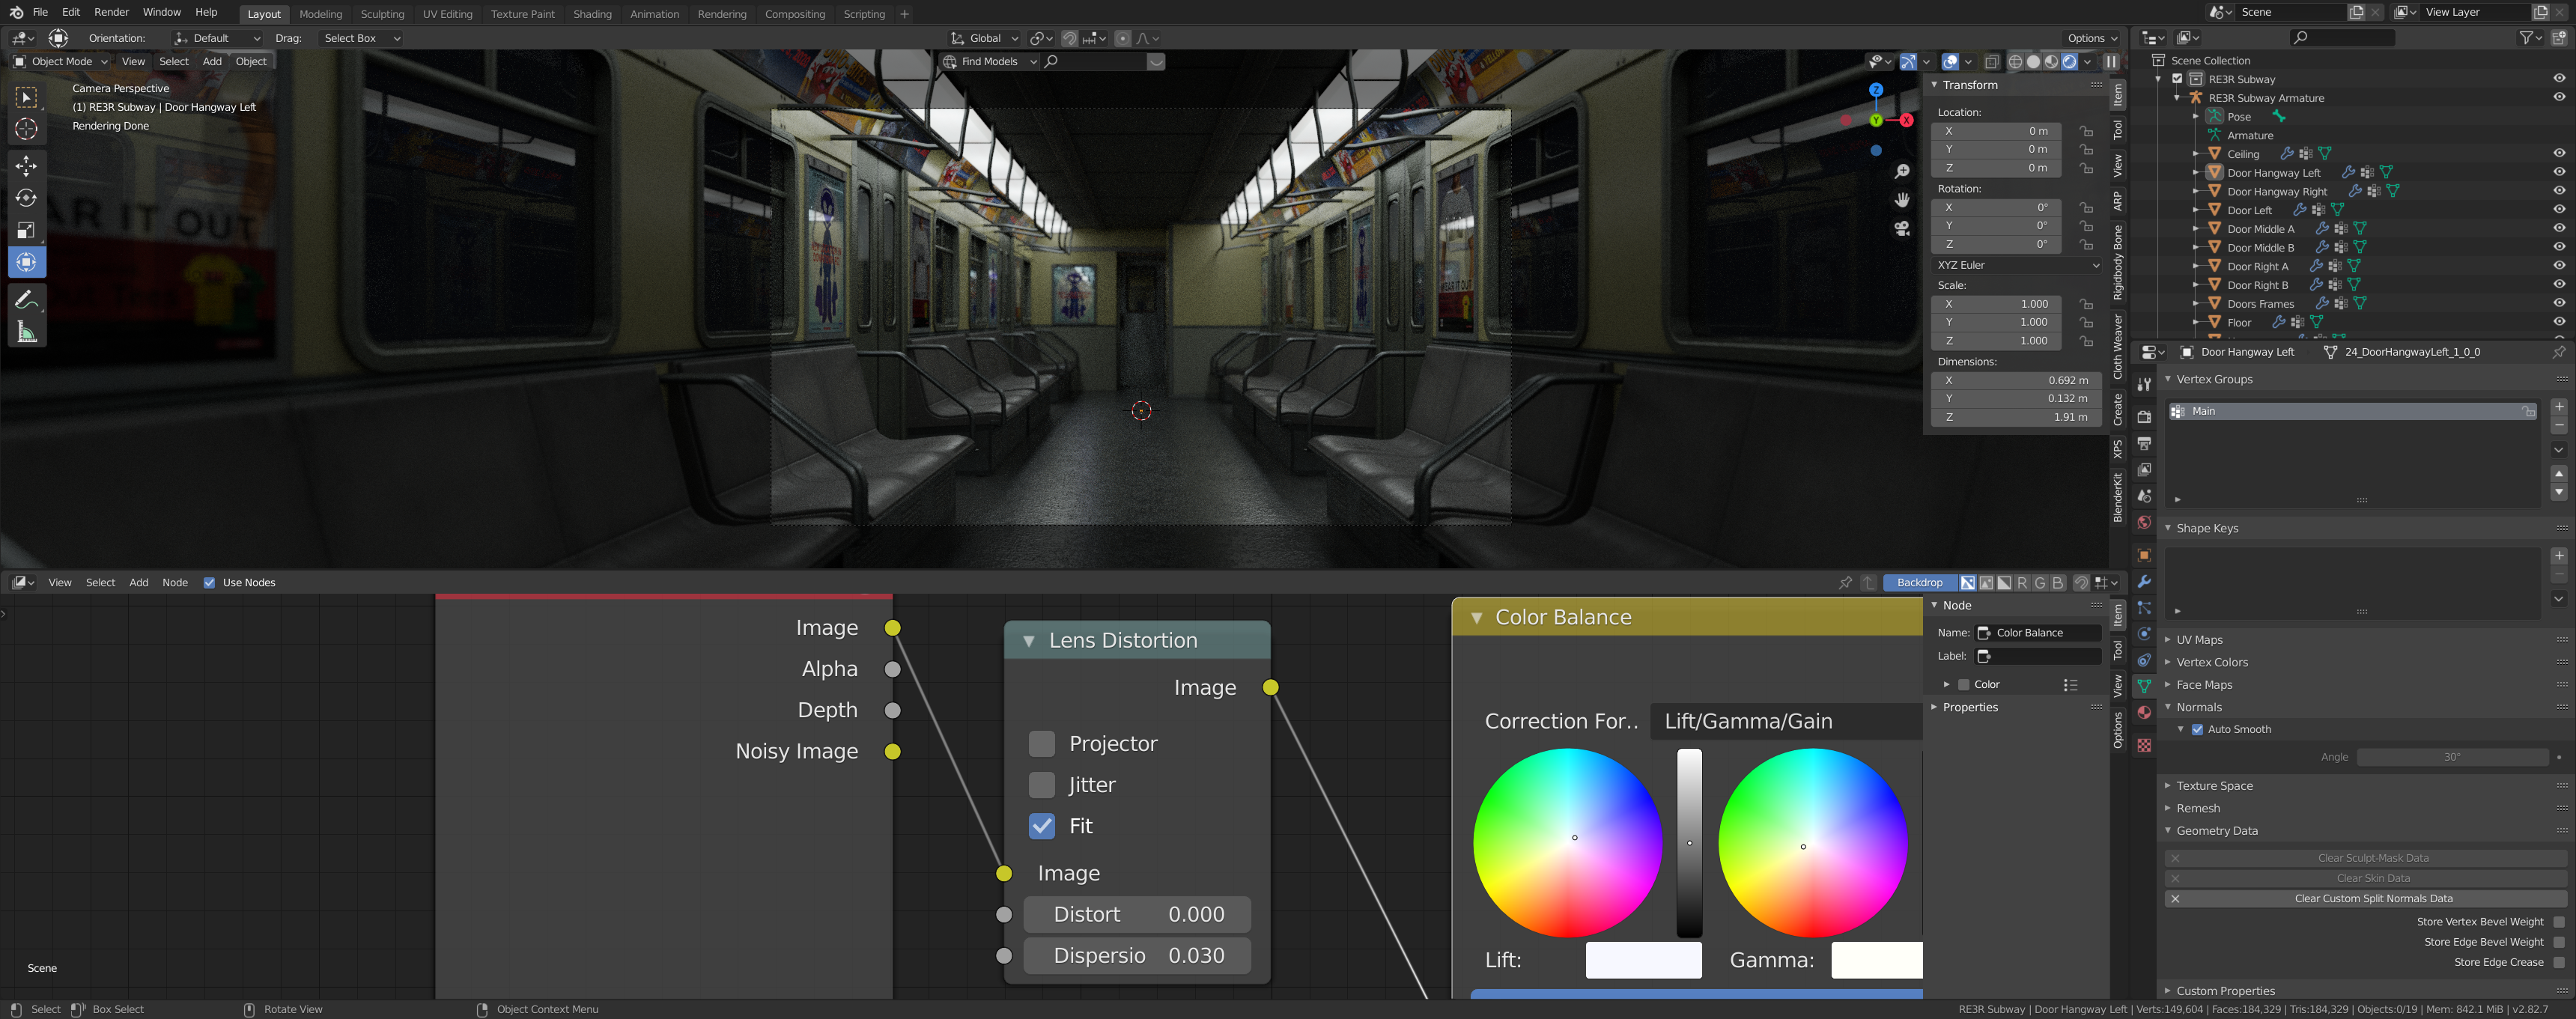Open the Lift/Gamma/Gain correction formula dropdown

pyautogui.click(x=1786, y=721)
